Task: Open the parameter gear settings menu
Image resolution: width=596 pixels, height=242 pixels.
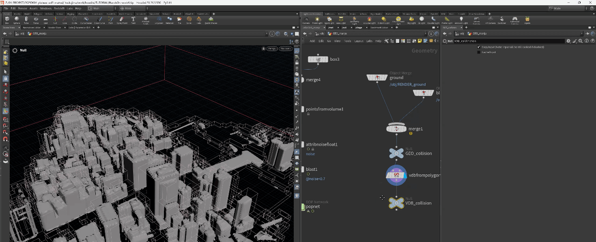Action: [x=568, y=41]
